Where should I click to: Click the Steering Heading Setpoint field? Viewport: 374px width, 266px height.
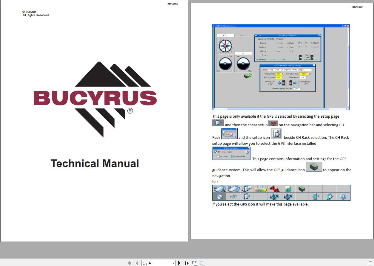coord(296,89)
